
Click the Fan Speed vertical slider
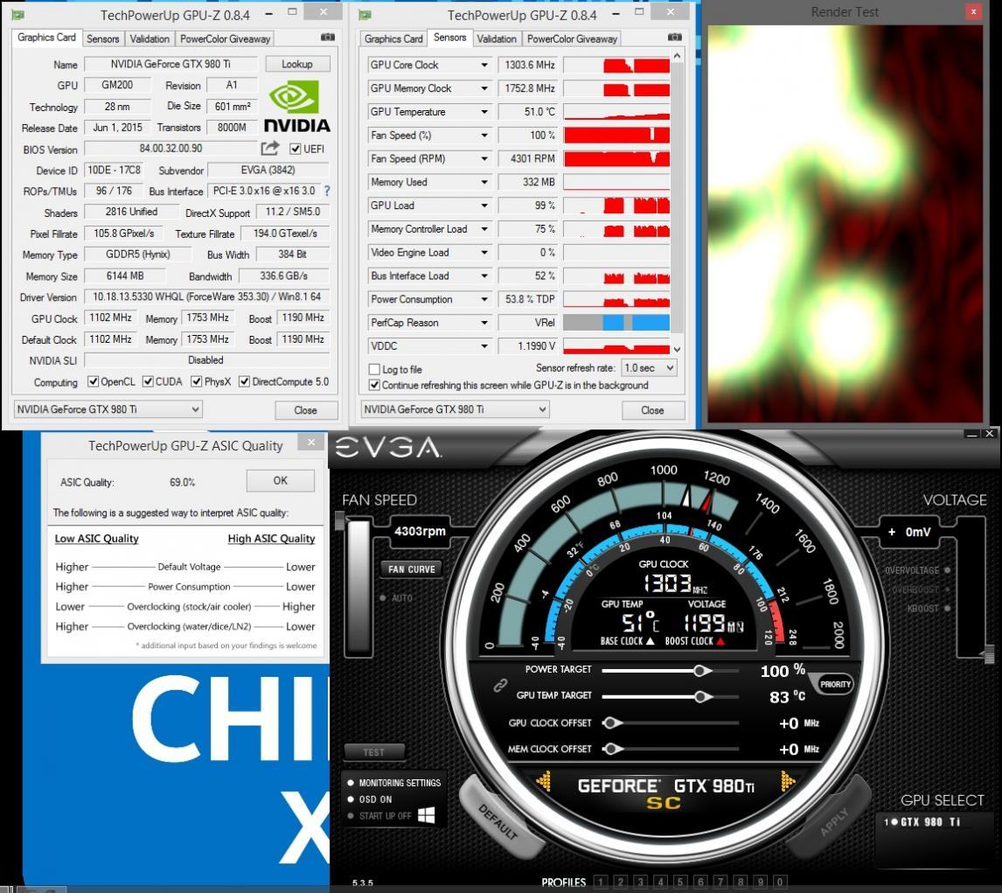tap(358, 587)
